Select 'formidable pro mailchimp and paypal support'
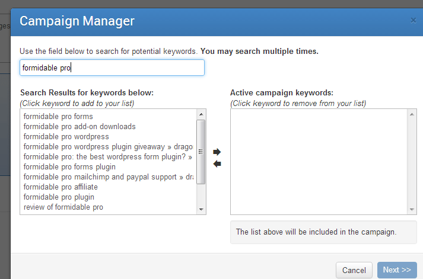The image size is (423, 279). tap(109, 177)
